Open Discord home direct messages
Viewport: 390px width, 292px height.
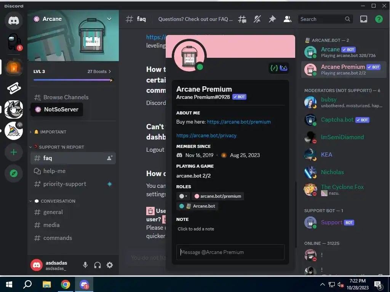[14, 21]
